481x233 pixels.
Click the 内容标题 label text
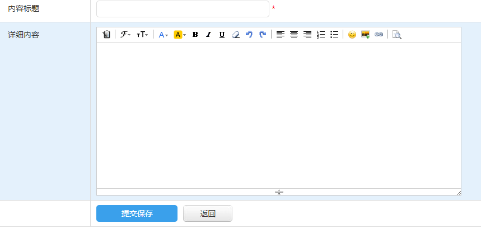tap(24, 8)
